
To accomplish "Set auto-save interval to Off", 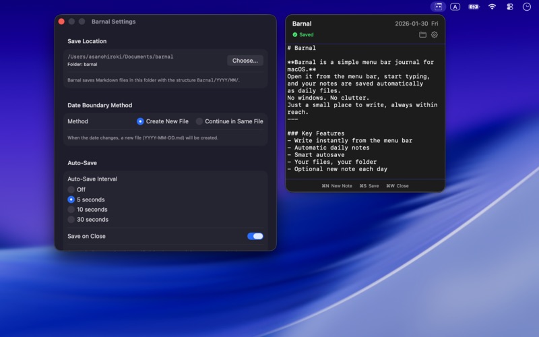I will point(77,189).
